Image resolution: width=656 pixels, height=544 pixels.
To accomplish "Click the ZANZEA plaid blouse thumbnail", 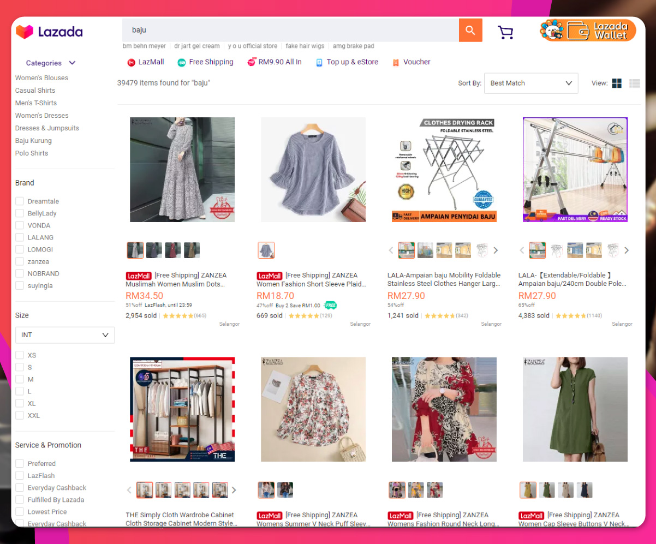I will [266, 250].
